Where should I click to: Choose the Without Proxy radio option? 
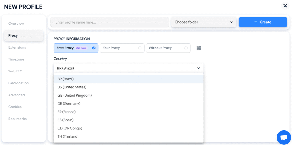168,48
